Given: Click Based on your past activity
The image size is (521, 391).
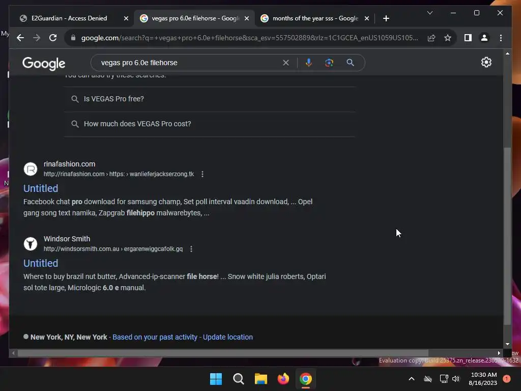Looking at the screenshot, I should pos(155,337).
